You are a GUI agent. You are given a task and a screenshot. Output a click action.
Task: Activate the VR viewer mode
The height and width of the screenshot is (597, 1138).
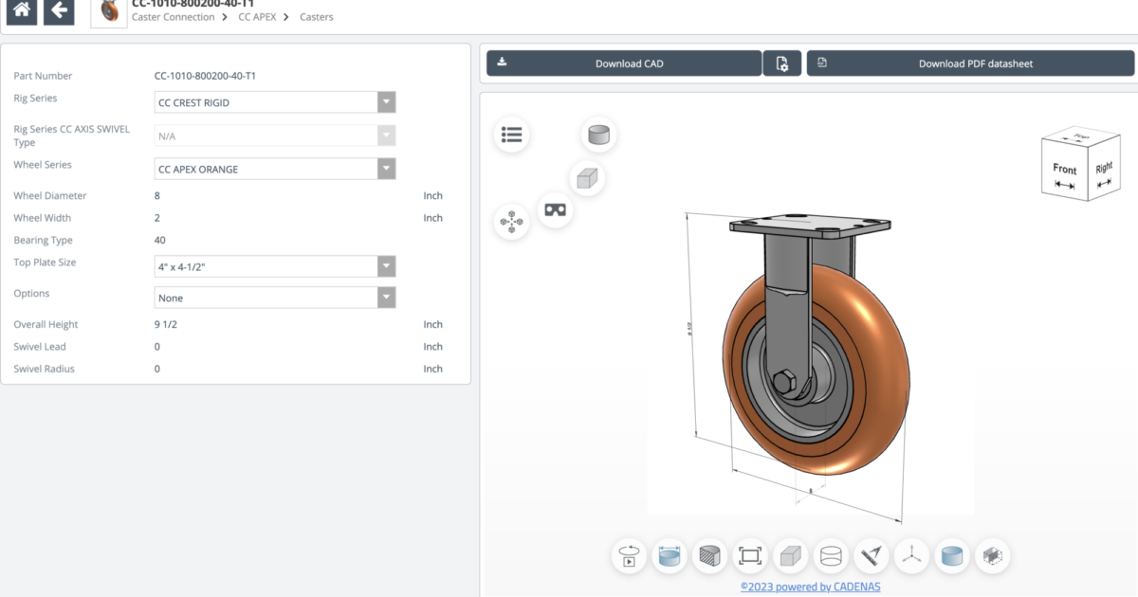pos(555,210)
